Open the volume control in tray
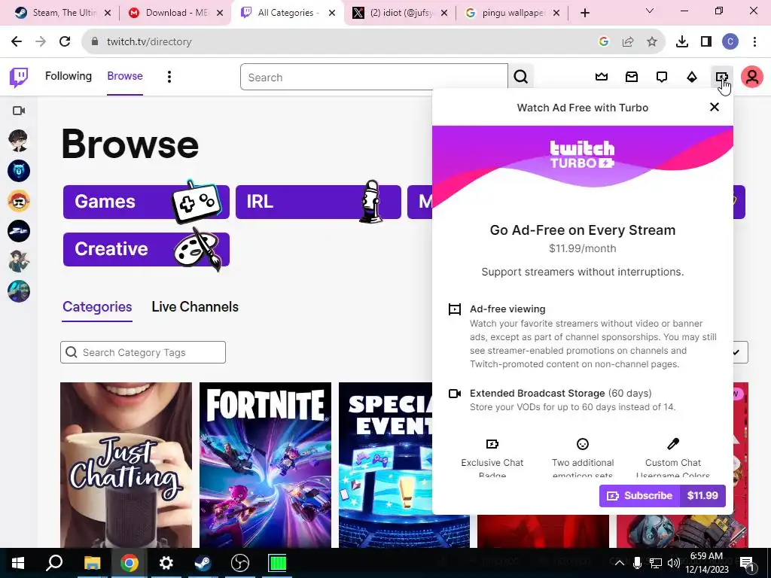This screenshot has width=771, height=578. [674, 563]
